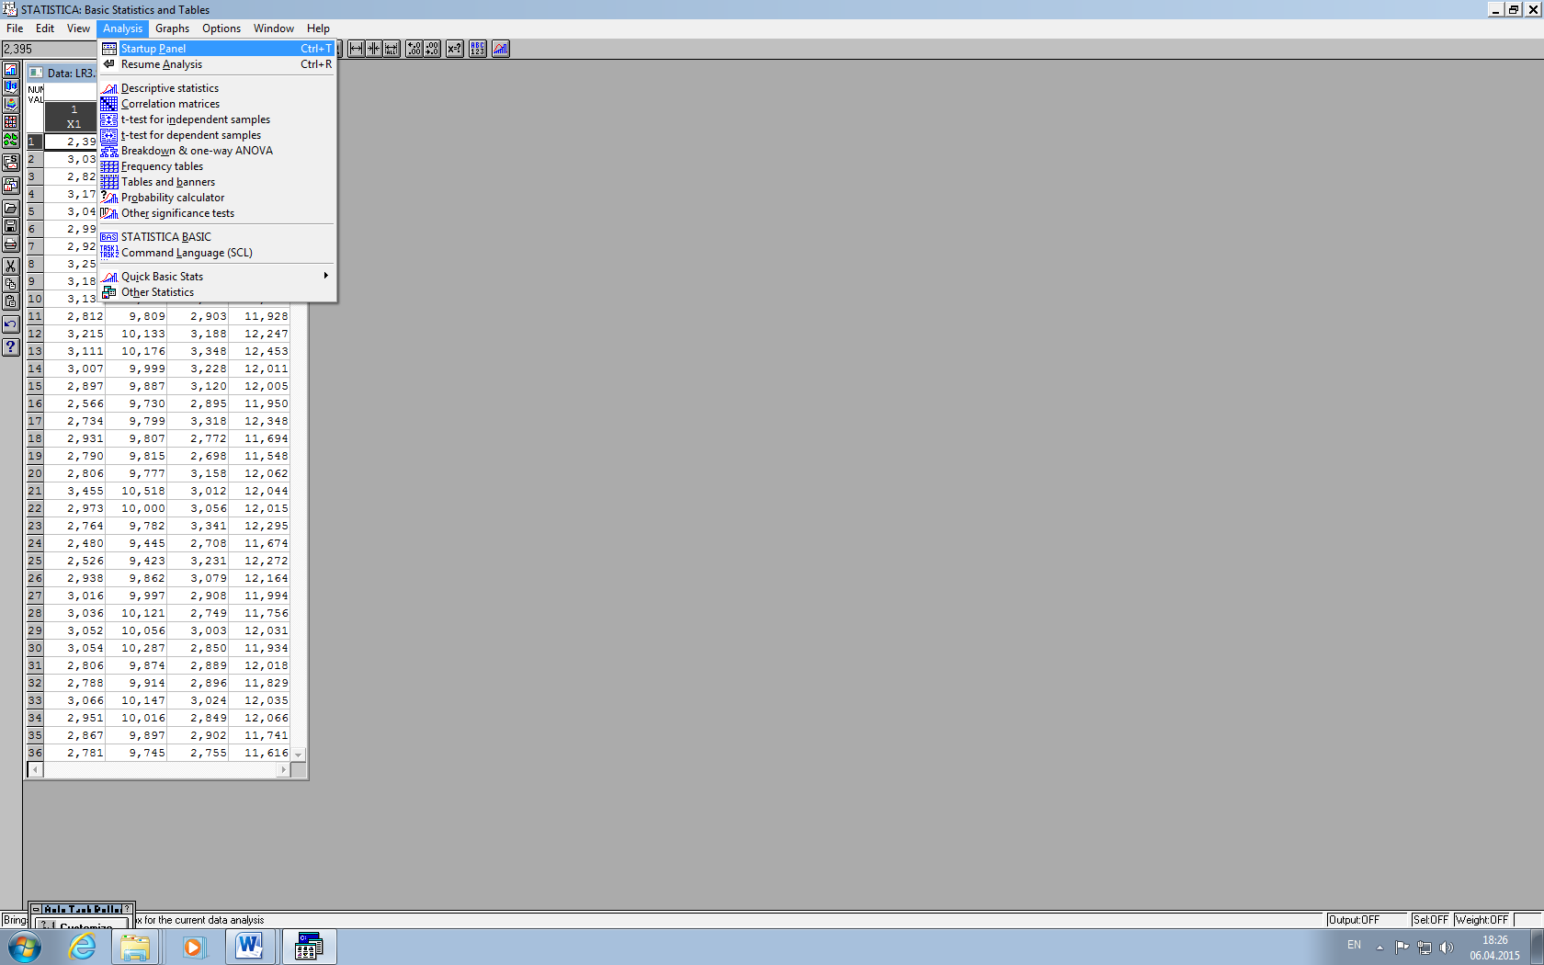Choose Resume Analysis menu entry
The image size is (1544, 965).
tap(217, 64)
